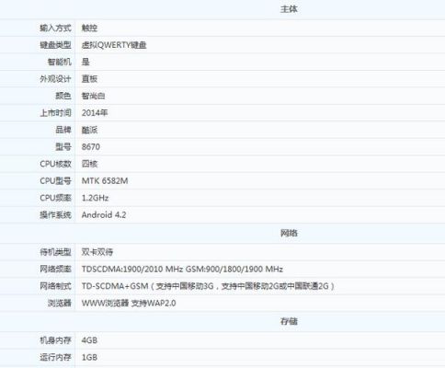Click the 1.2GHz value
This screenshot has height=368, width=445.
click(x=95, y=198)
